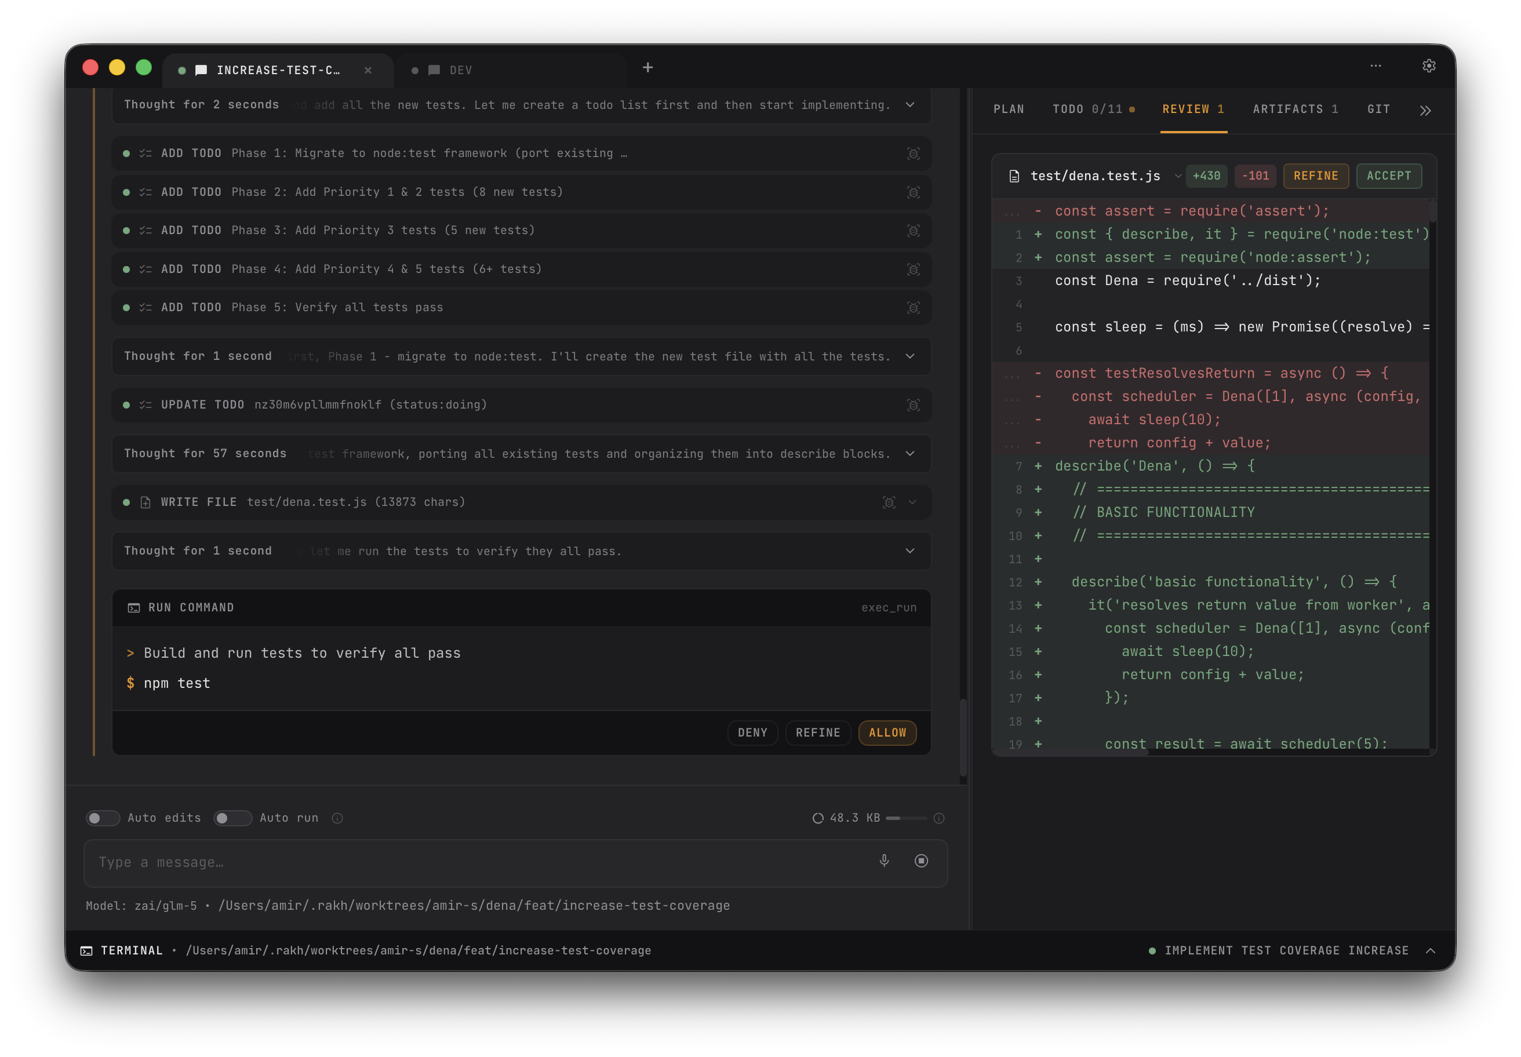
Task: Click the double-chevron more tabs icon
Action: coord(1425,111)
